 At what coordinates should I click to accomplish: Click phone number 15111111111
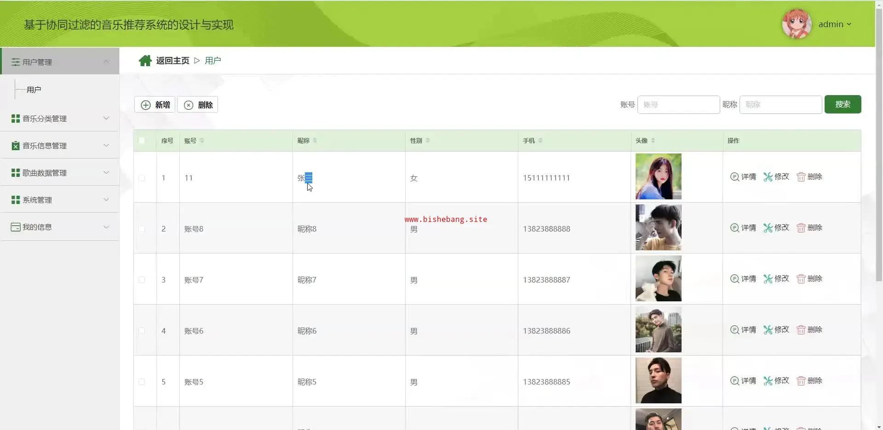coord(546,178)
